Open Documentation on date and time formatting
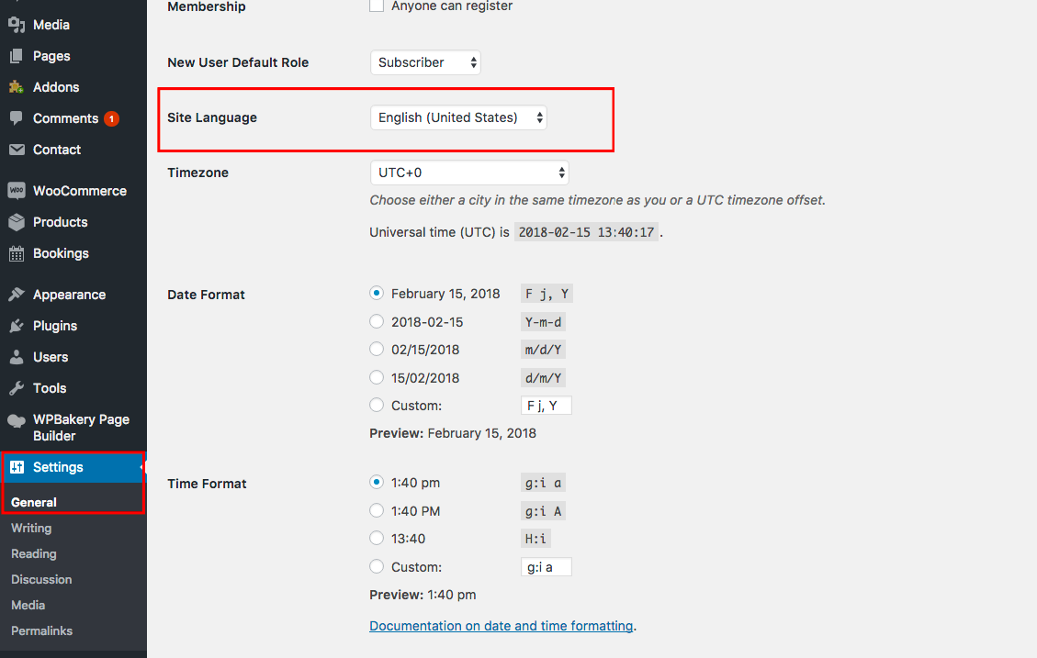Viewport: 1037px width, 658px height. coord(502,626)
